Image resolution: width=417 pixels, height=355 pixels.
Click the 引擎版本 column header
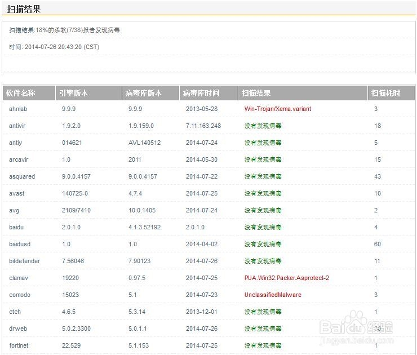pyautogui.click(x=88, y=93)
